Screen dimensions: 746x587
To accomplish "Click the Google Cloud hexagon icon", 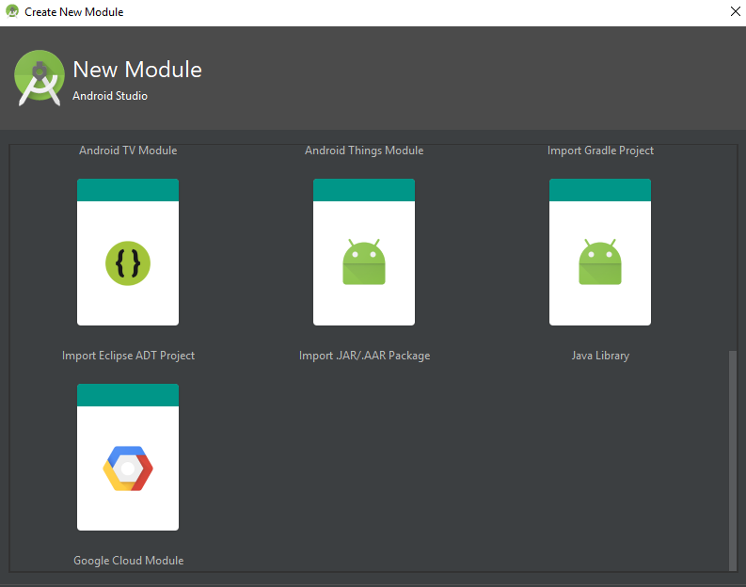I will point(128,468).
